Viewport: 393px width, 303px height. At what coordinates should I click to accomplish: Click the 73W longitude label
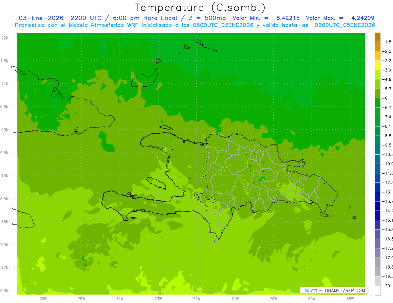pos(158,299)
